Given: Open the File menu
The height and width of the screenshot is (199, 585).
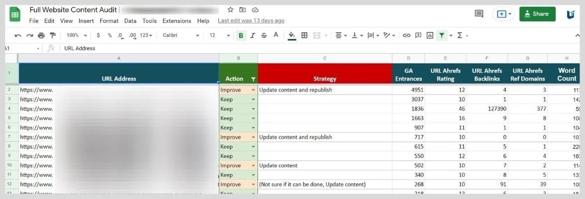Looking at the screenshot, I should tap(33, 21).
